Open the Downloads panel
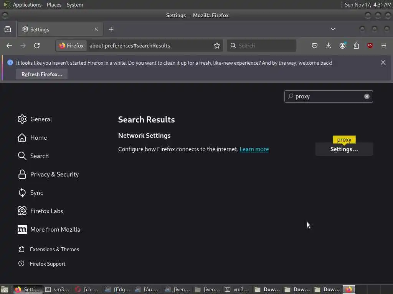The image size is (393, 294). coord(329,46)
